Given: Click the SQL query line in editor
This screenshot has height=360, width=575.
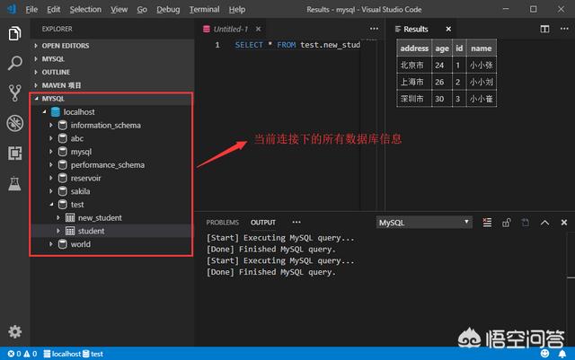Looking at the screenshot, I should click(x=297, y=45).
